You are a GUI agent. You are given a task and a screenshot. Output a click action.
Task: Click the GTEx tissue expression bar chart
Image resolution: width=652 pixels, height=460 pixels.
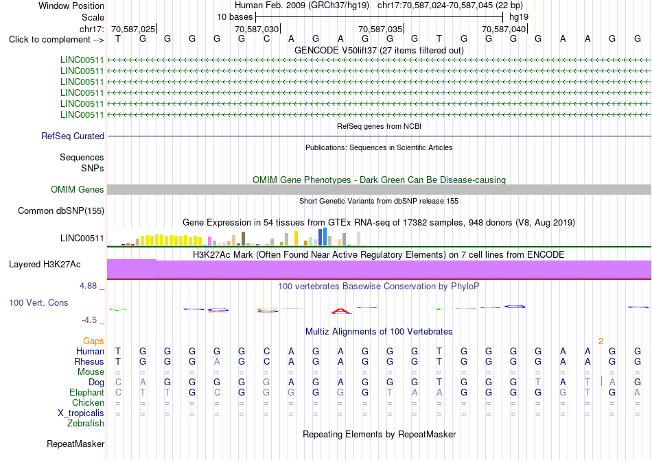pyautogui.click(x=237, y=237)
